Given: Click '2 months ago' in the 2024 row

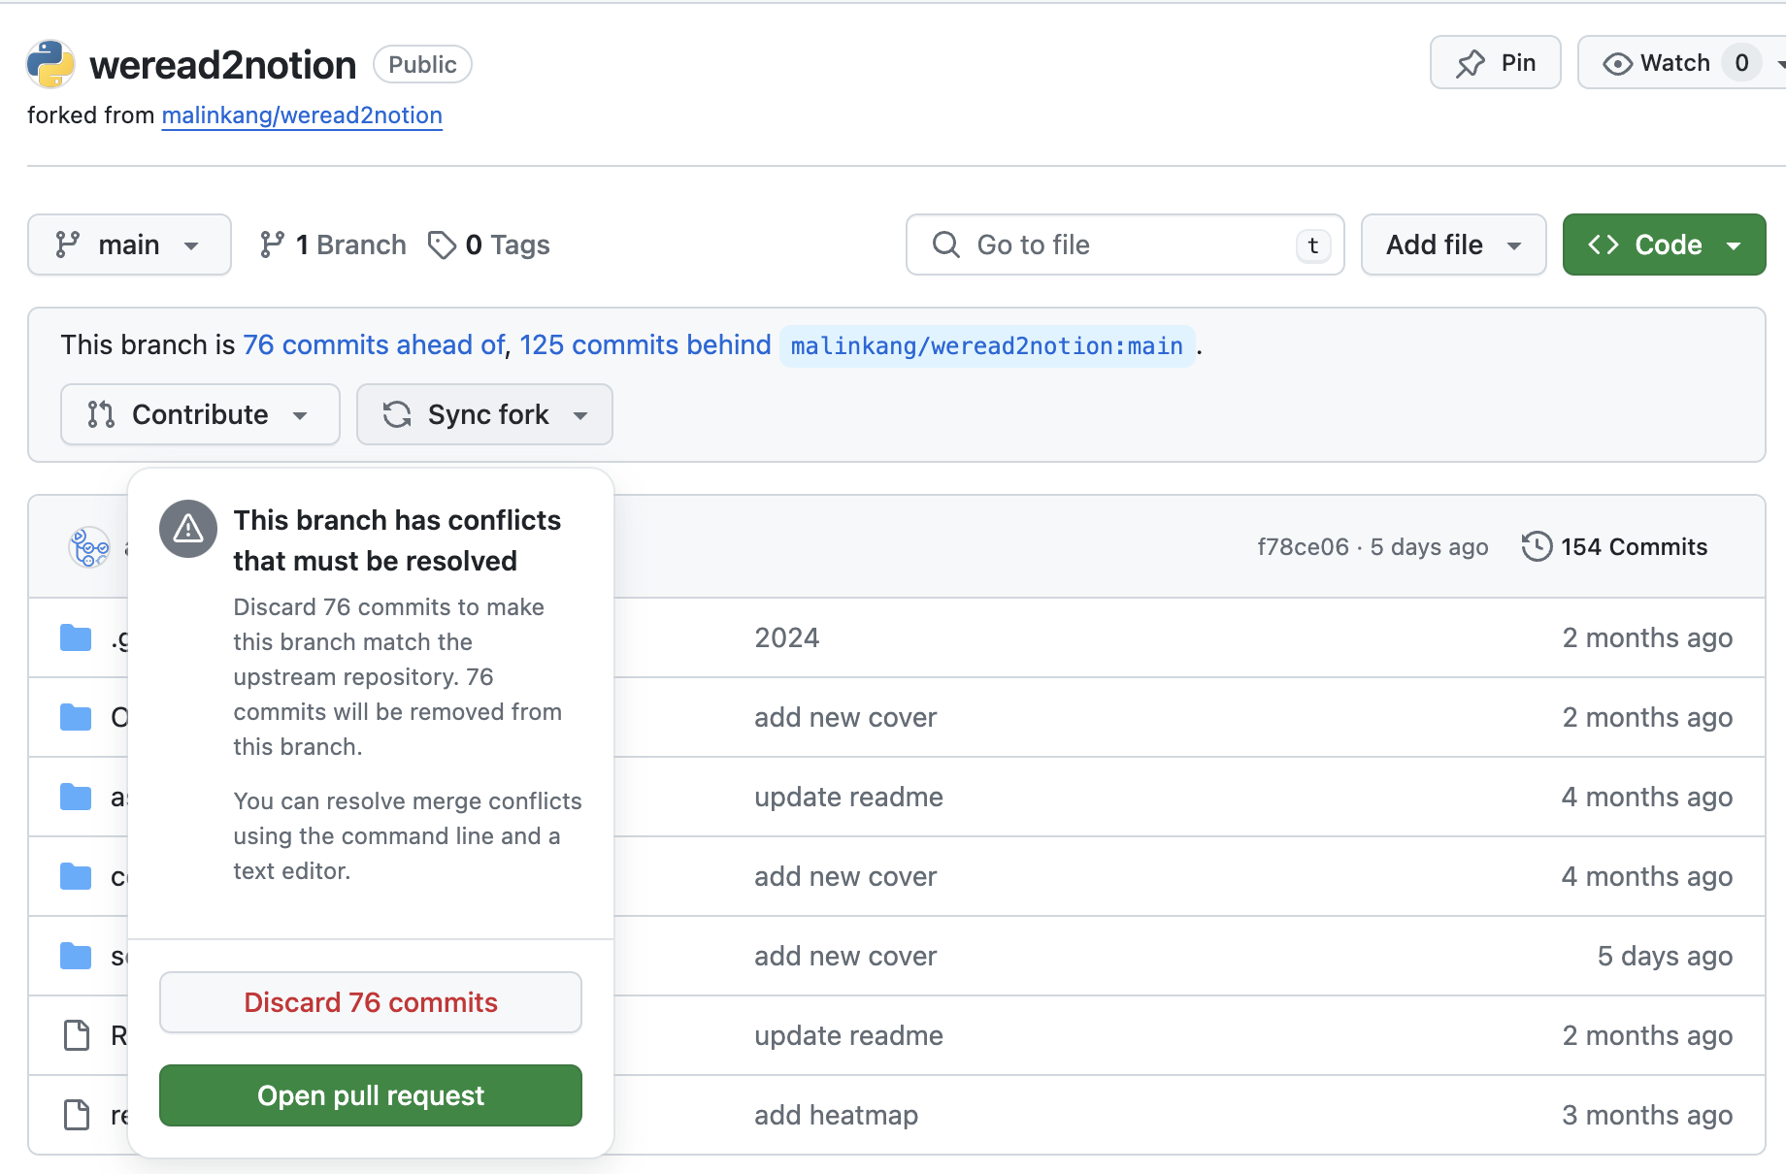Looking at the screenshot, I should pos(1647,637).
